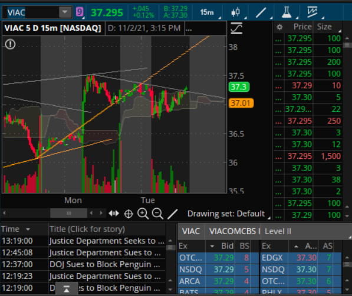
Task: Click the Size column header
Action: [x=324, y=27]
